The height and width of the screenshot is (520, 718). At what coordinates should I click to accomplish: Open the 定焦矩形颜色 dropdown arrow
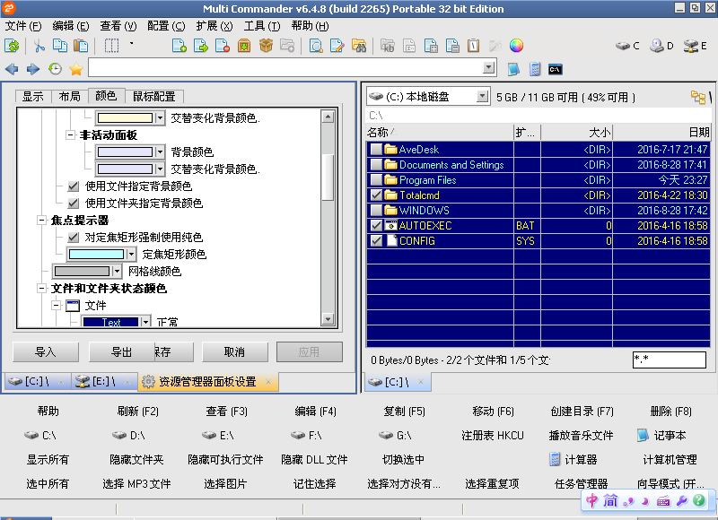point(131,254)
